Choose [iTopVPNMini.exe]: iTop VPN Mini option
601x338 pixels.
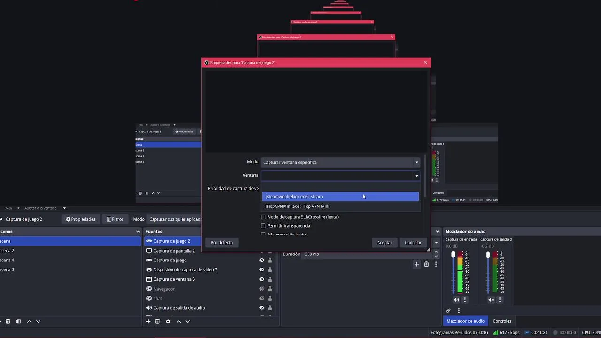(340, 206)
